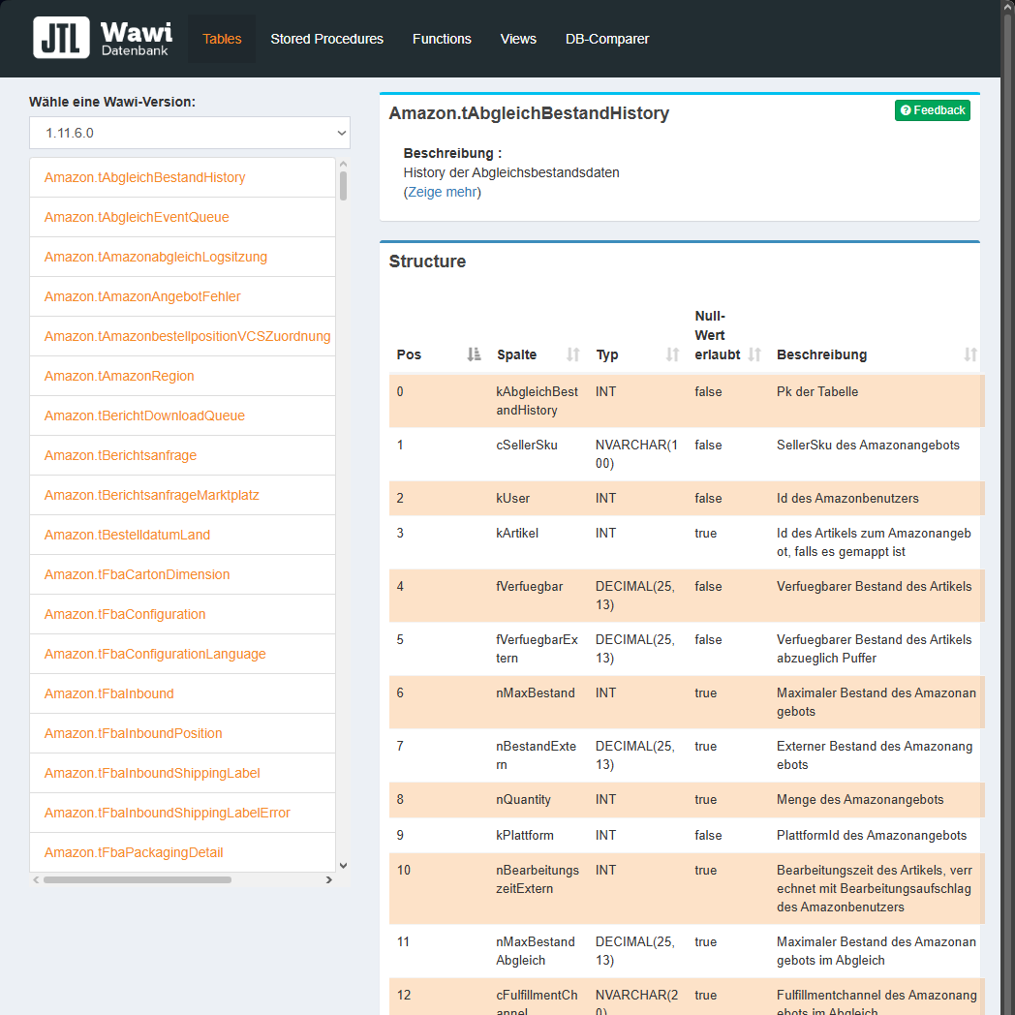Sort by Null-Wert erlaubt column icon

[754, 354]
